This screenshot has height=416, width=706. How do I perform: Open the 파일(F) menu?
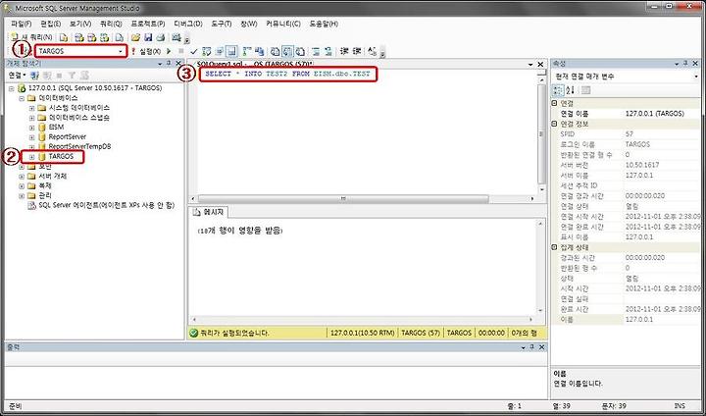21,24
